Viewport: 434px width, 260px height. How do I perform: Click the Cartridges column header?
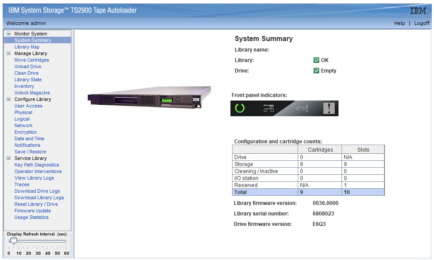coord(320,150)
